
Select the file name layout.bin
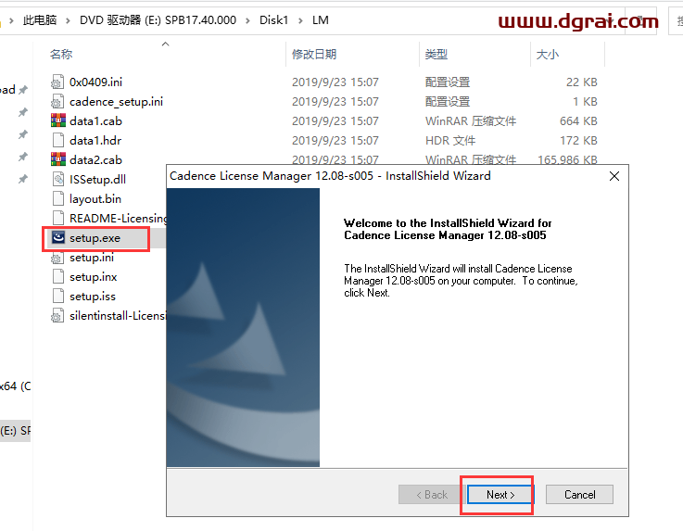(x=95, y=198)
